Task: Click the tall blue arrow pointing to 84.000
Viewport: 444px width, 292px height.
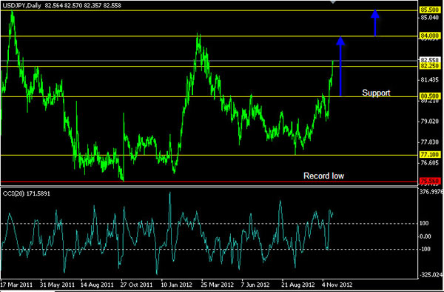Action: click(340, 67)
